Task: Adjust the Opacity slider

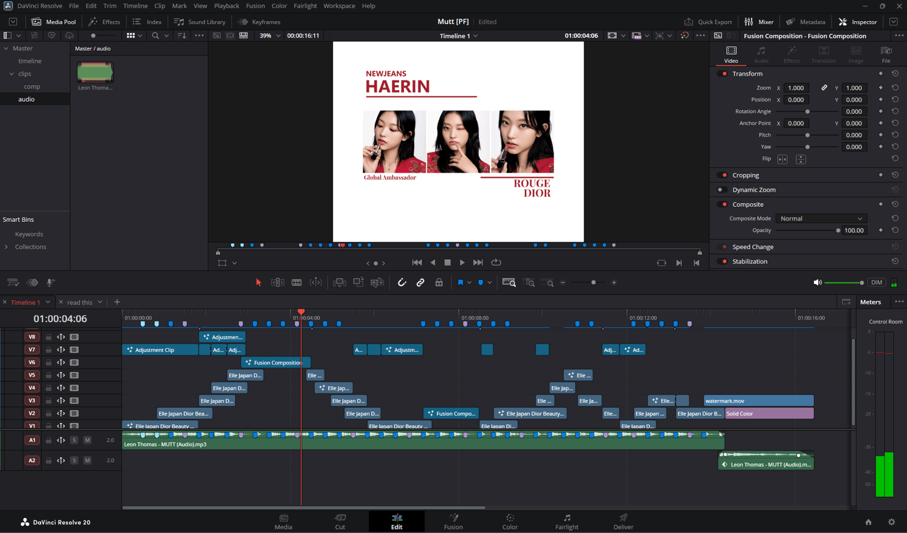Action: [x=807, y=230]
